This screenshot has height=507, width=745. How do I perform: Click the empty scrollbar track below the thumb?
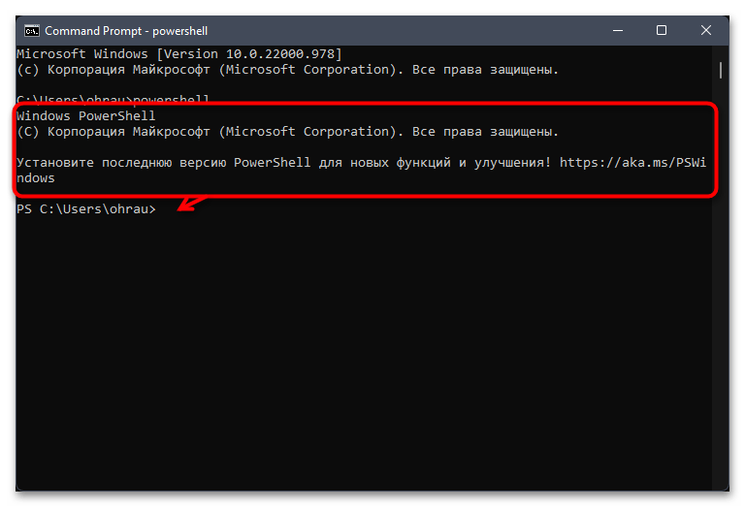(x=721, y=285)
